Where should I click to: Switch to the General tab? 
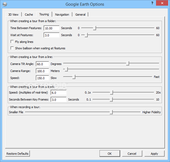coord(80,15)
